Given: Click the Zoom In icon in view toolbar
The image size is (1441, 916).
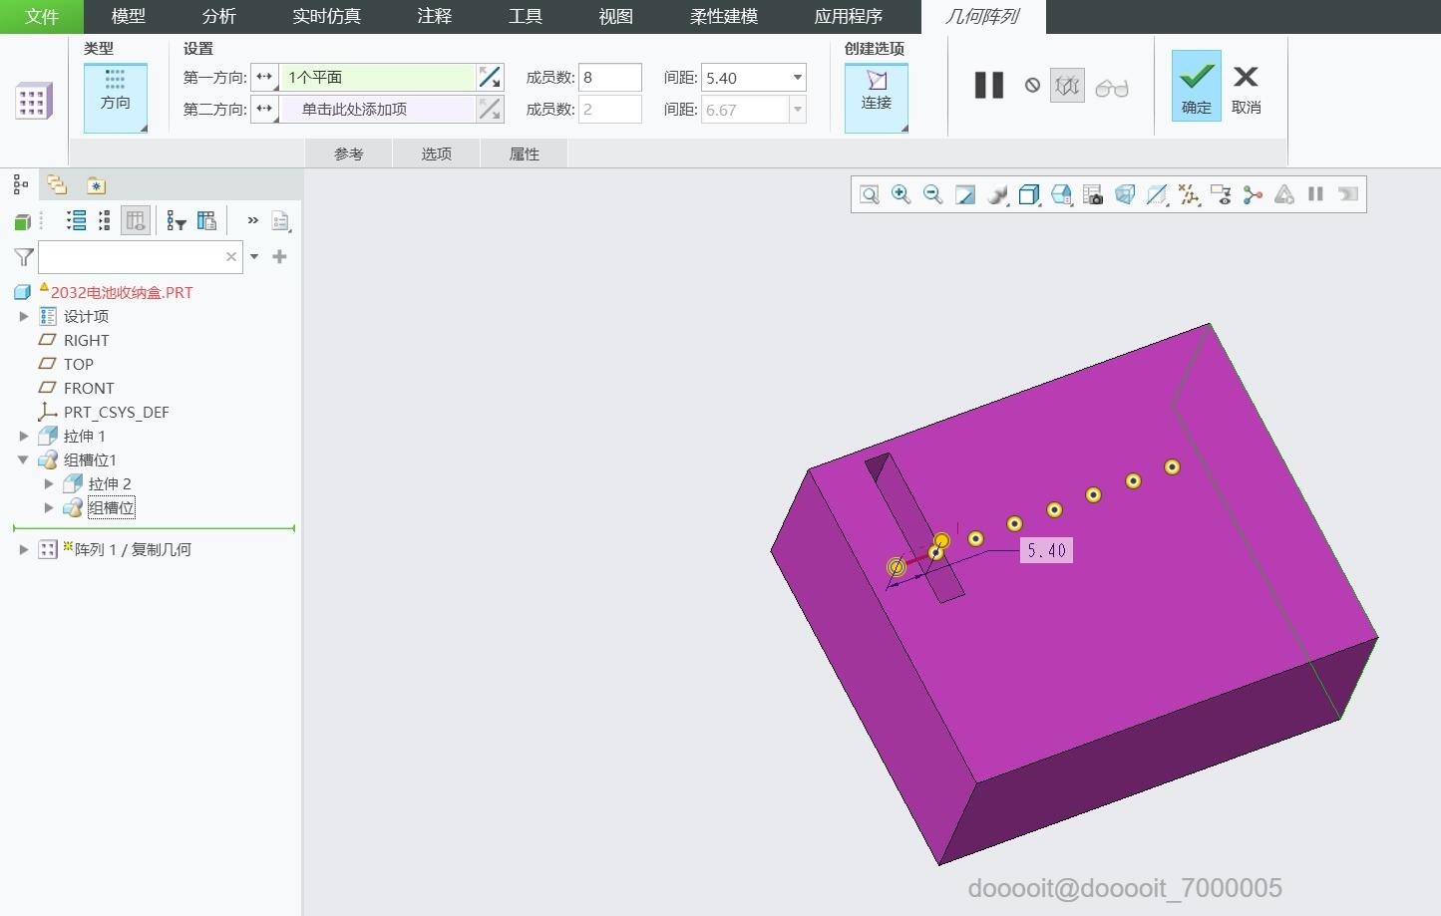Looking at the screenshot, I should tap(901, 194).
